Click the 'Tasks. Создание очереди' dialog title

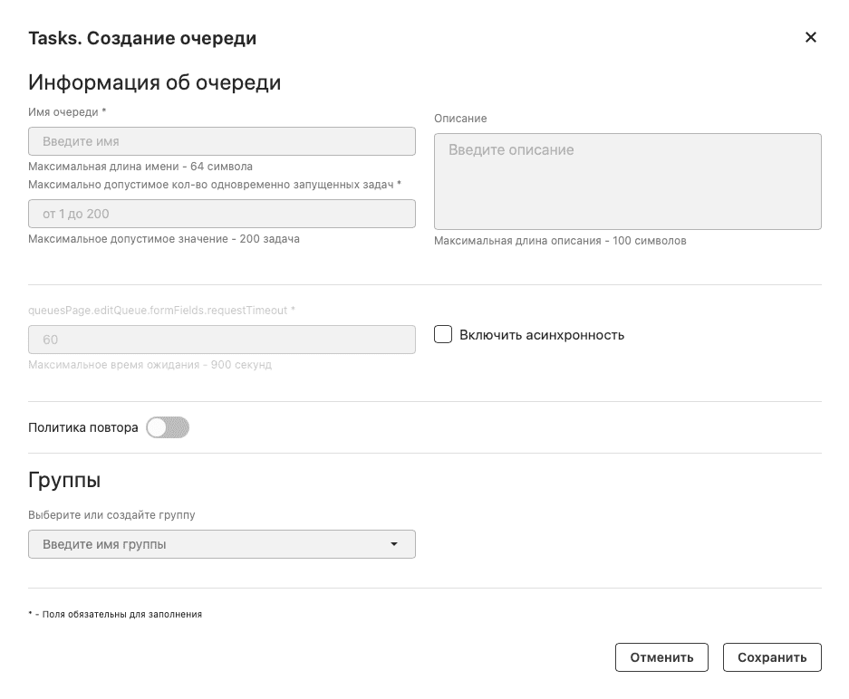(140, 38)
